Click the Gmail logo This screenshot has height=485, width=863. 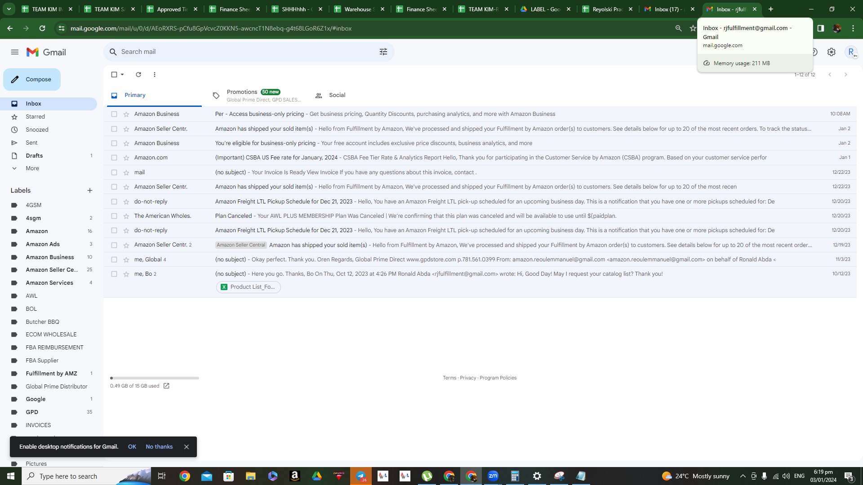tap(46, 52)
